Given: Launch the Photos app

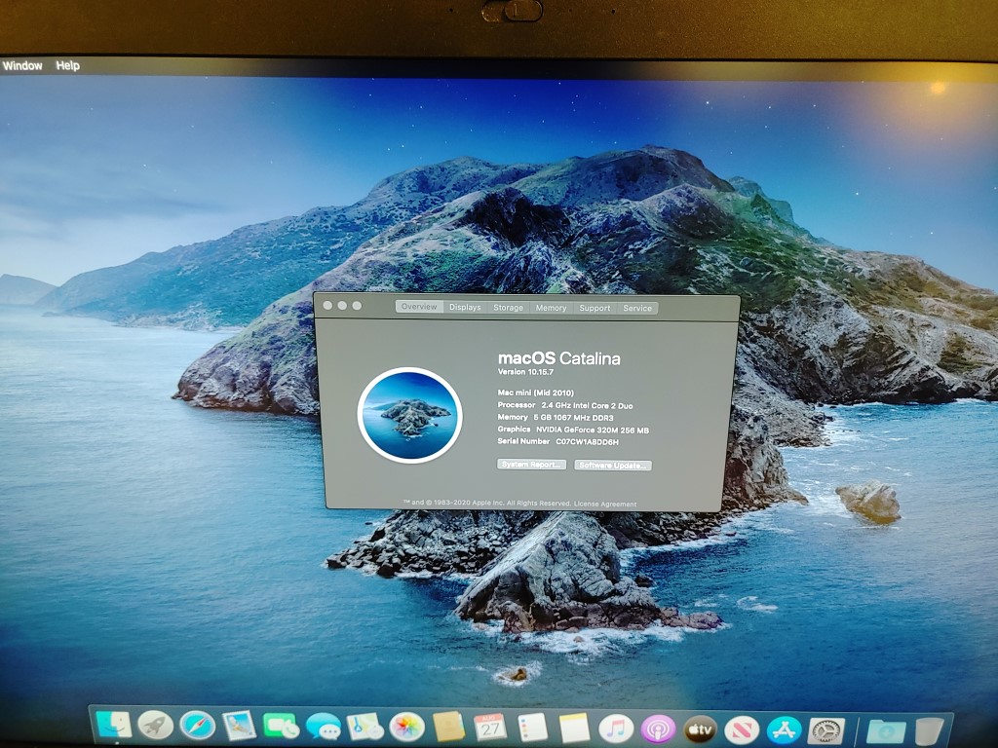Looking at the screenshot, I should [406, 727].
